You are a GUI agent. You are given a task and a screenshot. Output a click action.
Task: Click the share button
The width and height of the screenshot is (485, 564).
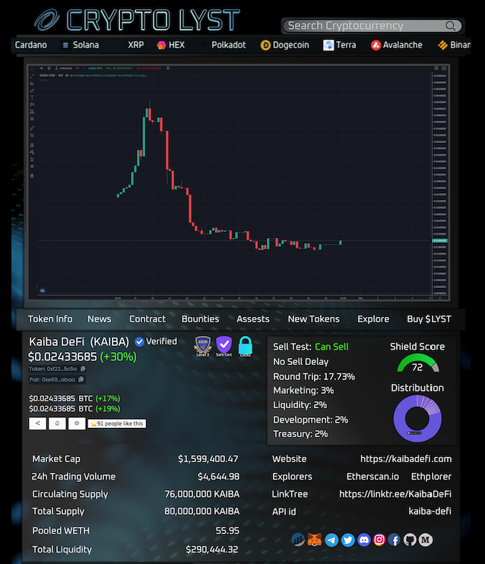click(x=37, y=423)
